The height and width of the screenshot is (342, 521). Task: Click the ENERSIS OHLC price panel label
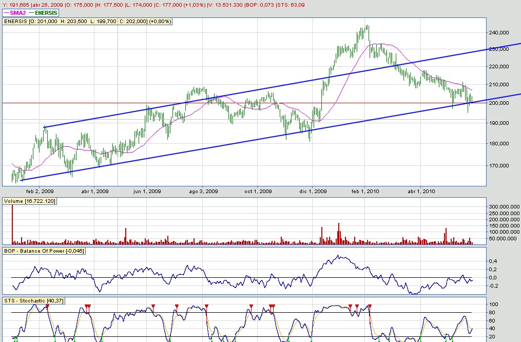[x=87, y=21]
